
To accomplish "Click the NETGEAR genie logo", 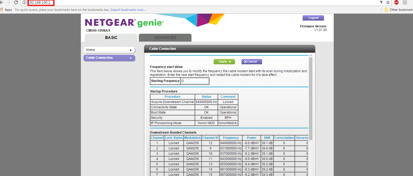I will [124, 23].
